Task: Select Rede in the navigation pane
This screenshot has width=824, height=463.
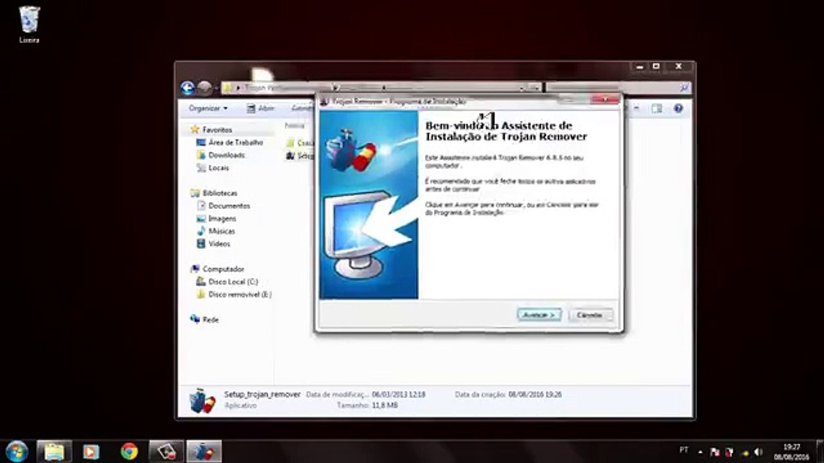Action: (211, 320)
